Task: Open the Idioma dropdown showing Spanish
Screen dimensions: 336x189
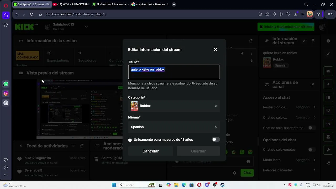Action: (174, 127)
